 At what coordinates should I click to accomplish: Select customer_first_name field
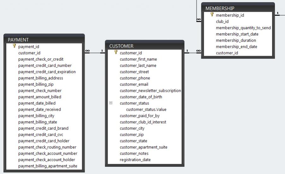pyautogui.click(x=138, y=59)
